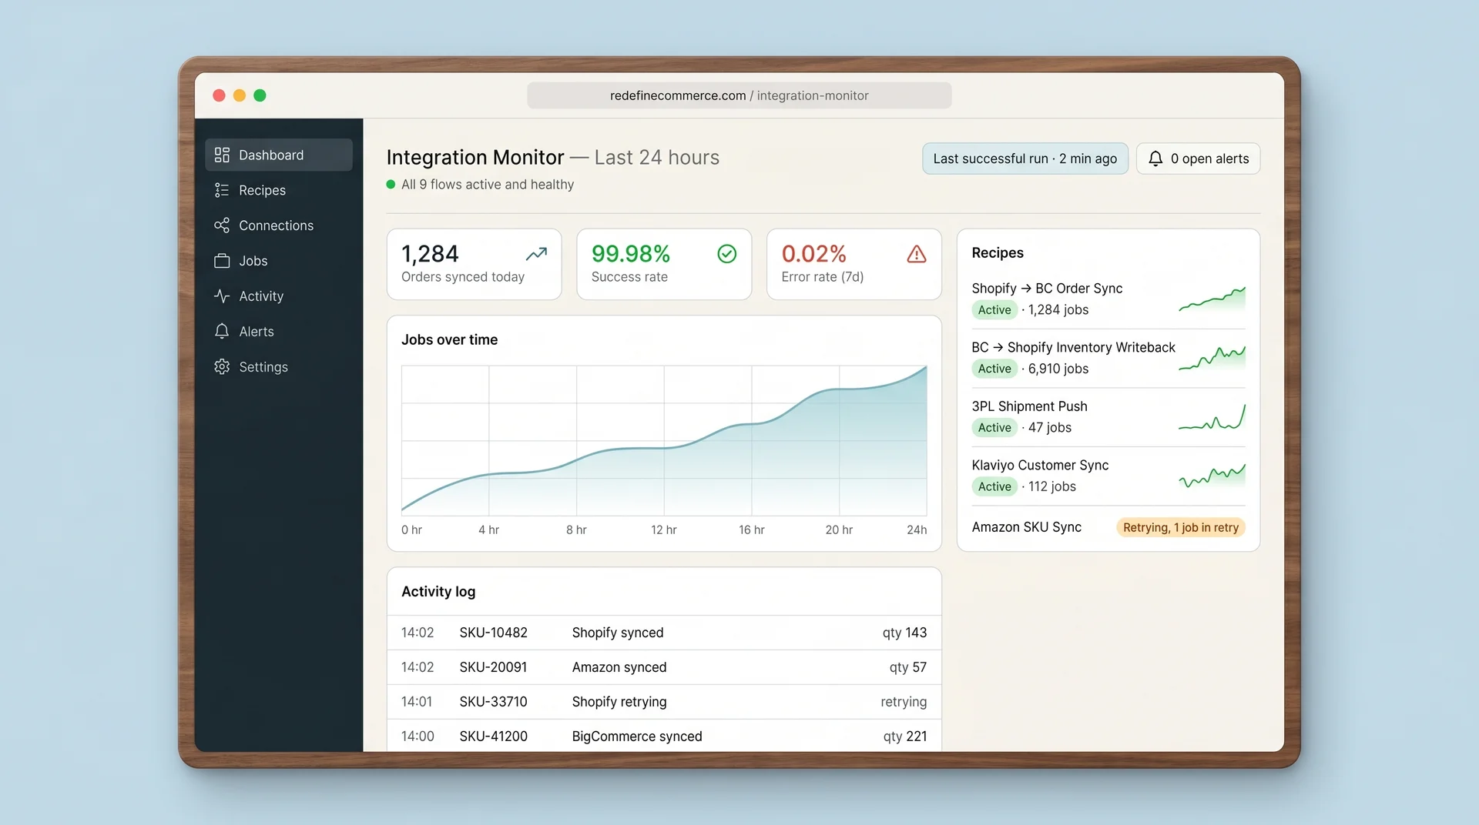Click the 0 open alerts button

(x=1199, y=159)
